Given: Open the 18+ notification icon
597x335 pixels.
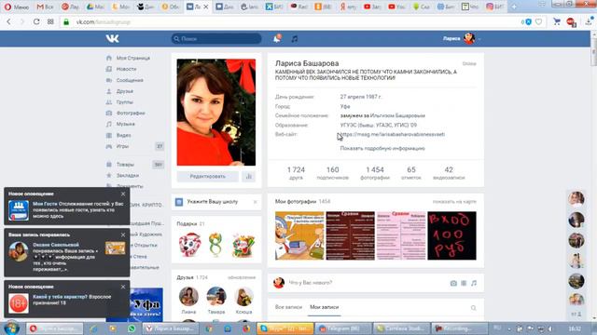Looking at the screenshot, I should tap(19, 303).
